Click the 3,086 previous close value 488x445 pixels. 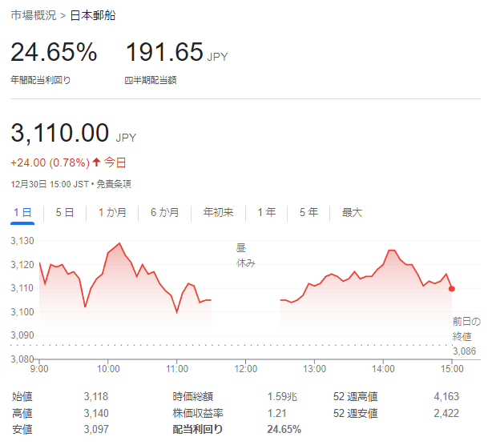[x=464, y=351]
